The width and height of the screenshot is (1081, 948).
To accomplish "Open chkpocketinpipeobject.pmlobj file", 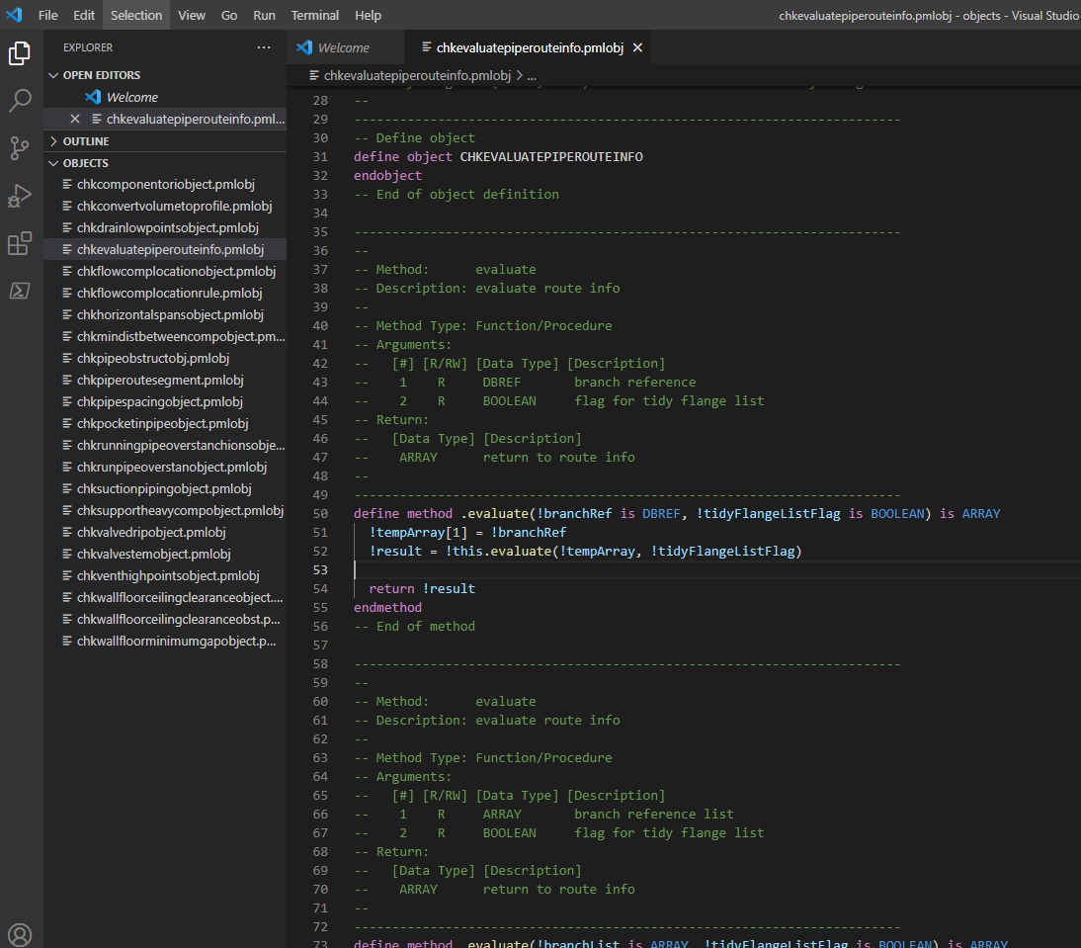I will [163, 423].
